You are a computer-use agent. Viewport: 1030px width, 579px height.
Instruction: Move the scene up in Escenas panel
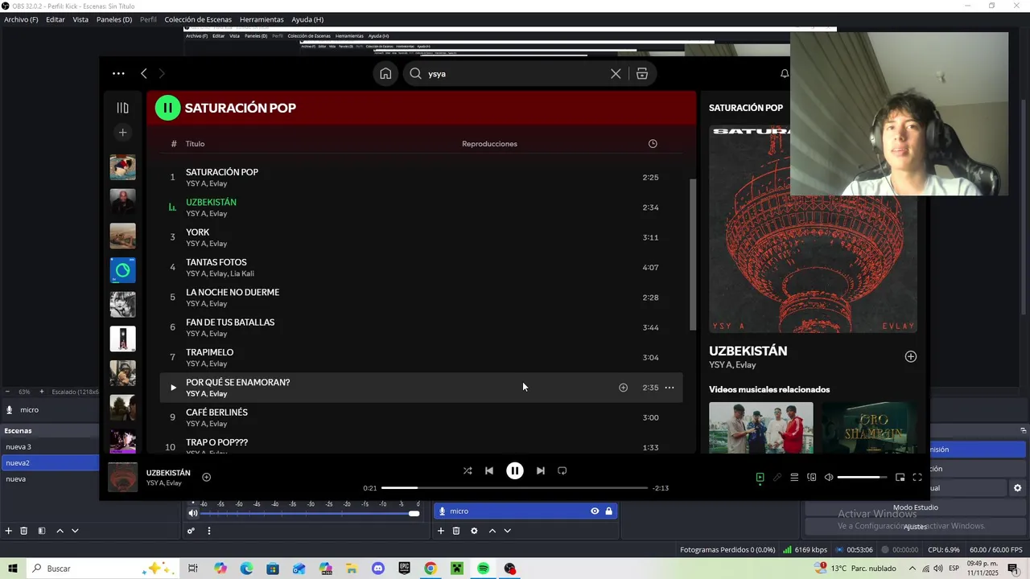[x=60, y=531]
